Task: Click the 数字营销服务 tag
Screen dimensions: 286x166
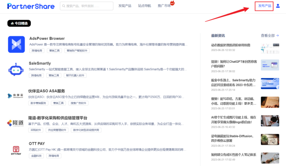Action: 38,103
